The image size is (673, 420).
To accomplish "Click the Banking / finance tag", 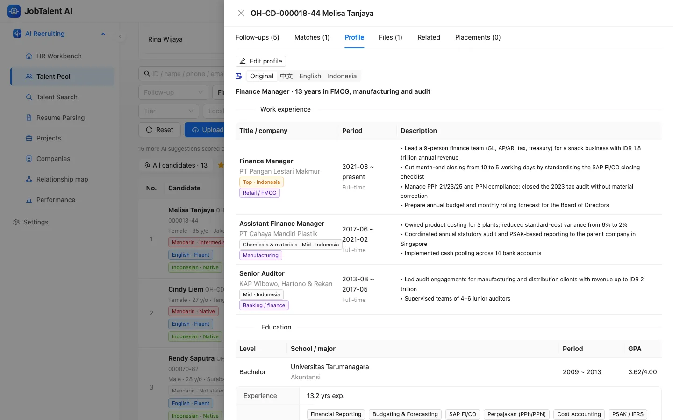I will click(x=264, y=305).
